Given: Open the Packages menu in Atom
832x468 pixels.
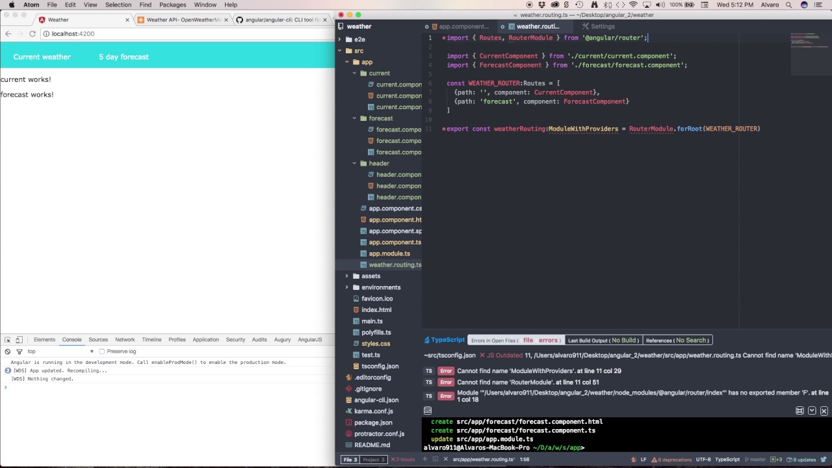Looking at the screenshot, I should (172, 5).
